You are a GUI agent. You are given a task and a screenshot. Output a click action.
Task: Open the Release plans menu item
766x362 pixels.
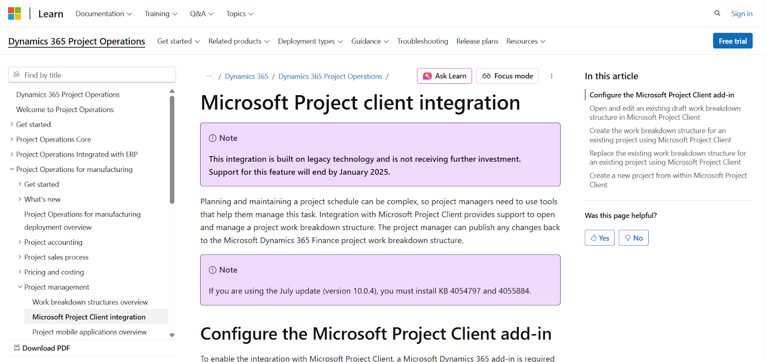[x=477, y=41]
